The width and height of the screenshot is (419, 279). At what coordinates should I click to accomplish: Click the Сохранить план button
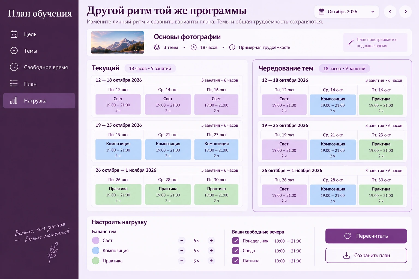click(366, 255)
